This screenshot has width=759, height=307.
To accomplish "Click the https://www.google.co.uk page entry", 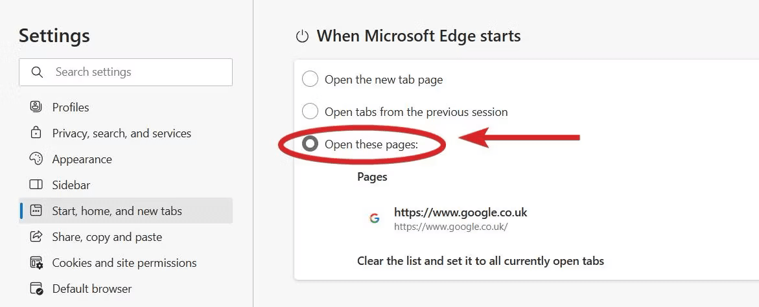I will click(460, 218).
